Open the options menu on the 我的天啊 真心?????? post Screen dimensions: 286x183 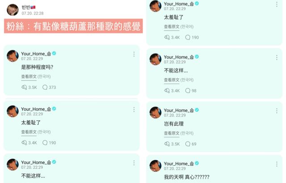277,164
